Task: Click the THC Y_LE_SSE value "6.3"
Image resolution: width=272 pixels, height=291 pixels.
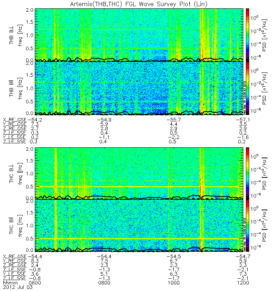Action: click(x=174, y=274)
